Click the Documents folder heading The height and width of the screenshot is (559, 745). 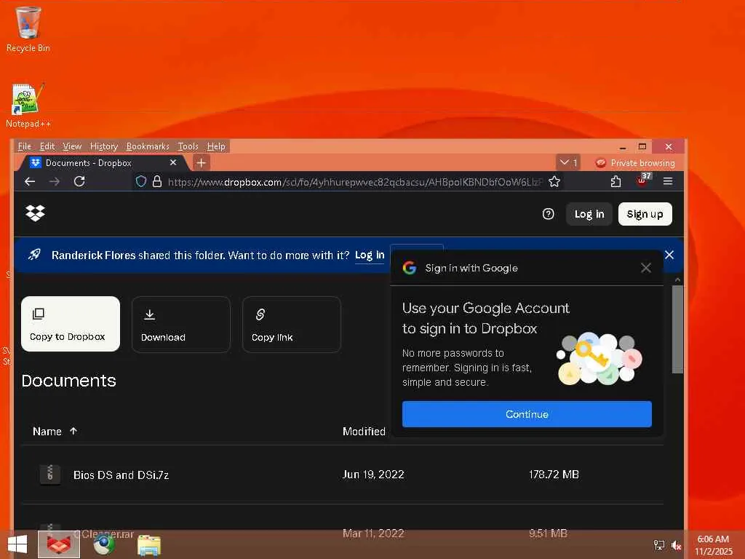point(69,381)
